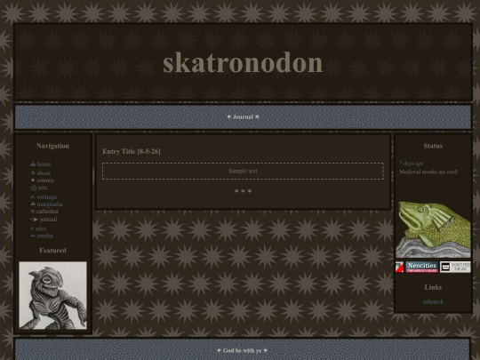
Task: Open the writings link
Action: pos(44,197)
